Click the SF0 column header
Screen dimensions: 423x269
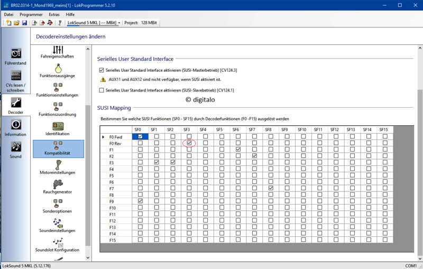click(140, 129)
